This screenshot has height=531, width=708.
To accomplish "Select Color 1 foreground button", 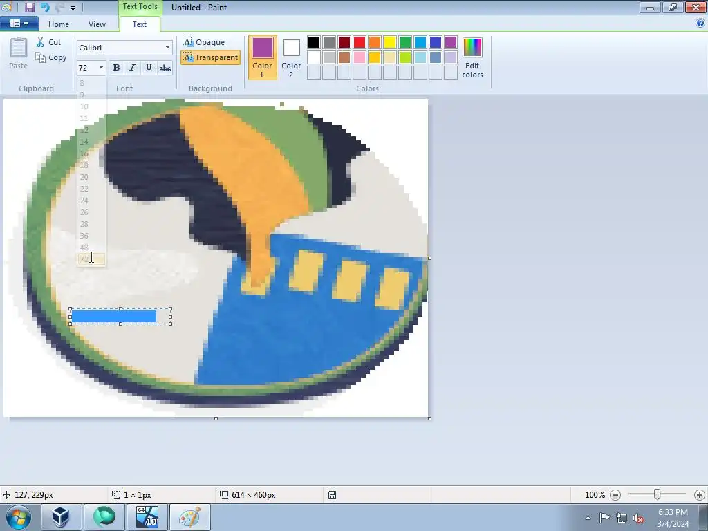I will [262, 57].
